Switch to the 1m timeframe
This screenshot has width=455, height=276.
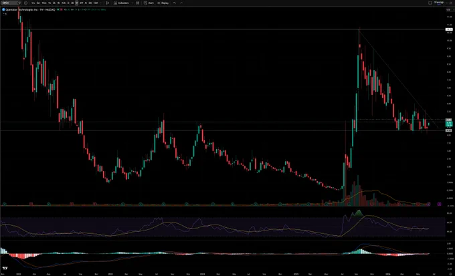pos(33,3)
